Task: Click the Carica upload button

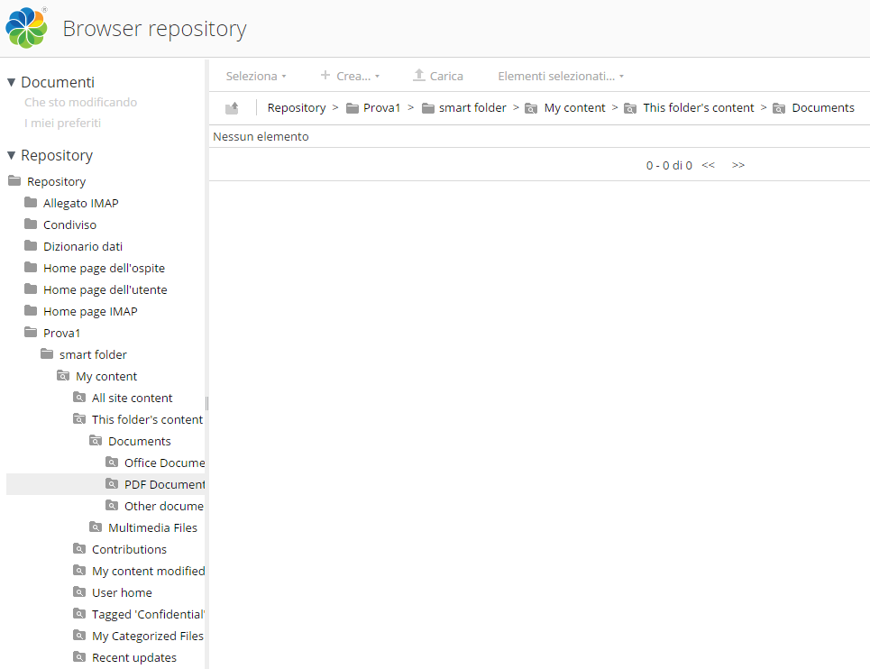Action: 438,76
